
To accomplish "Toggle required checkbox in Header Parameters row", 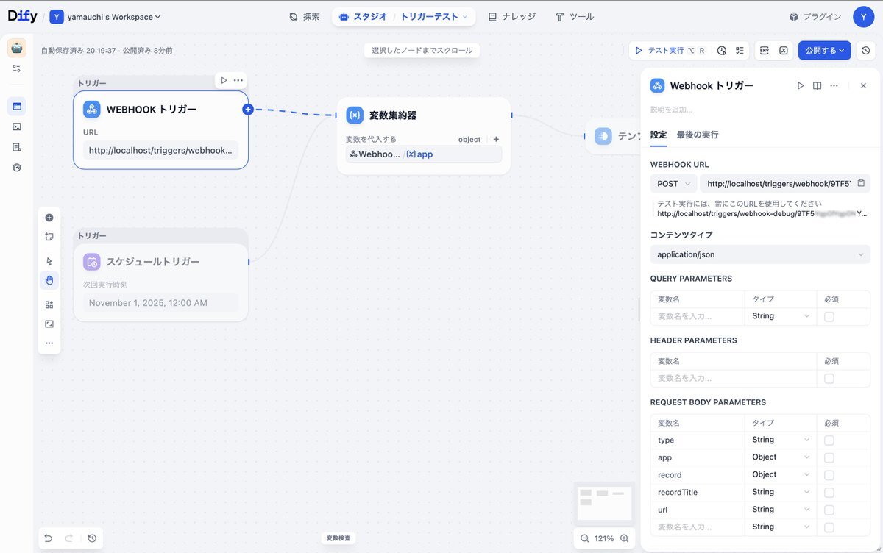I will (829, 378).
